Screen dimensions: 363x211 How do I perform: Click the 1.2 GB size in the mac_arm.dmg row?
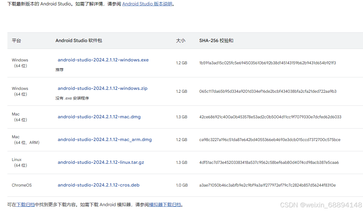point(181,140)
